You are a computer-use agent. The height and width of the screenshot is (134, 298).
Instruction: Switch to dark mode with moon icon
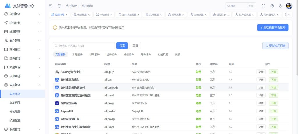281,6
